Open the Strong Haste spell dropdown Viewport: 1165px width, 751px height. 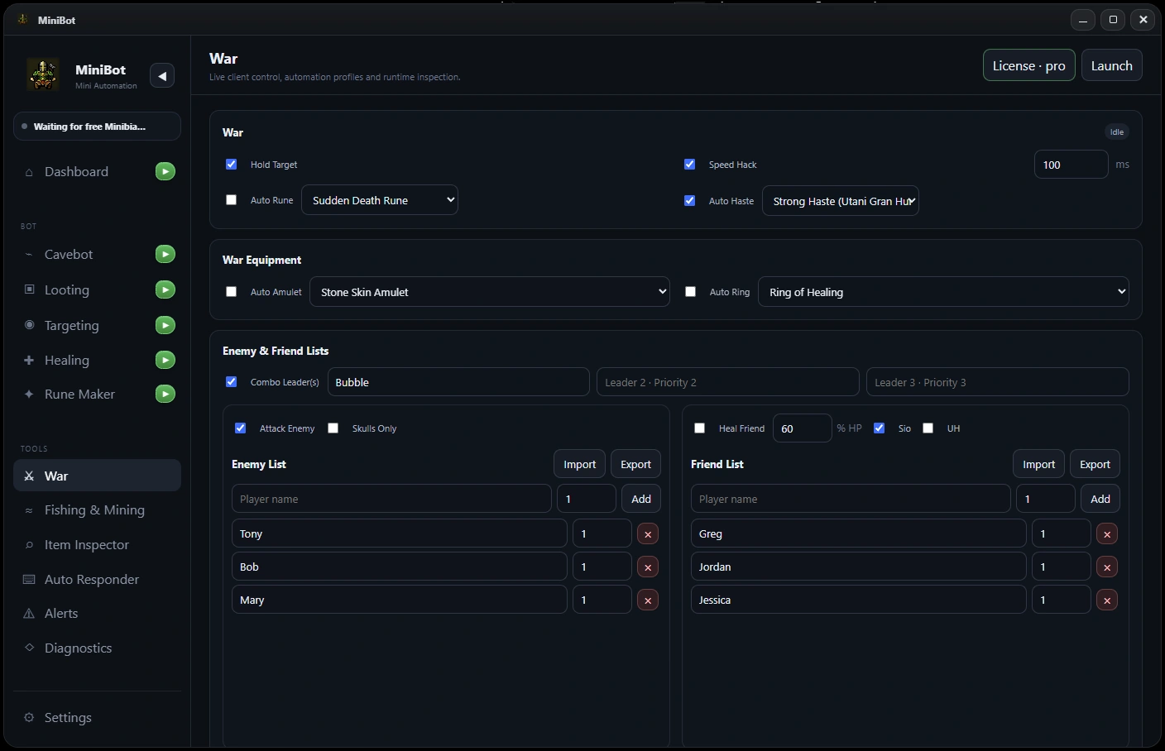841,201
